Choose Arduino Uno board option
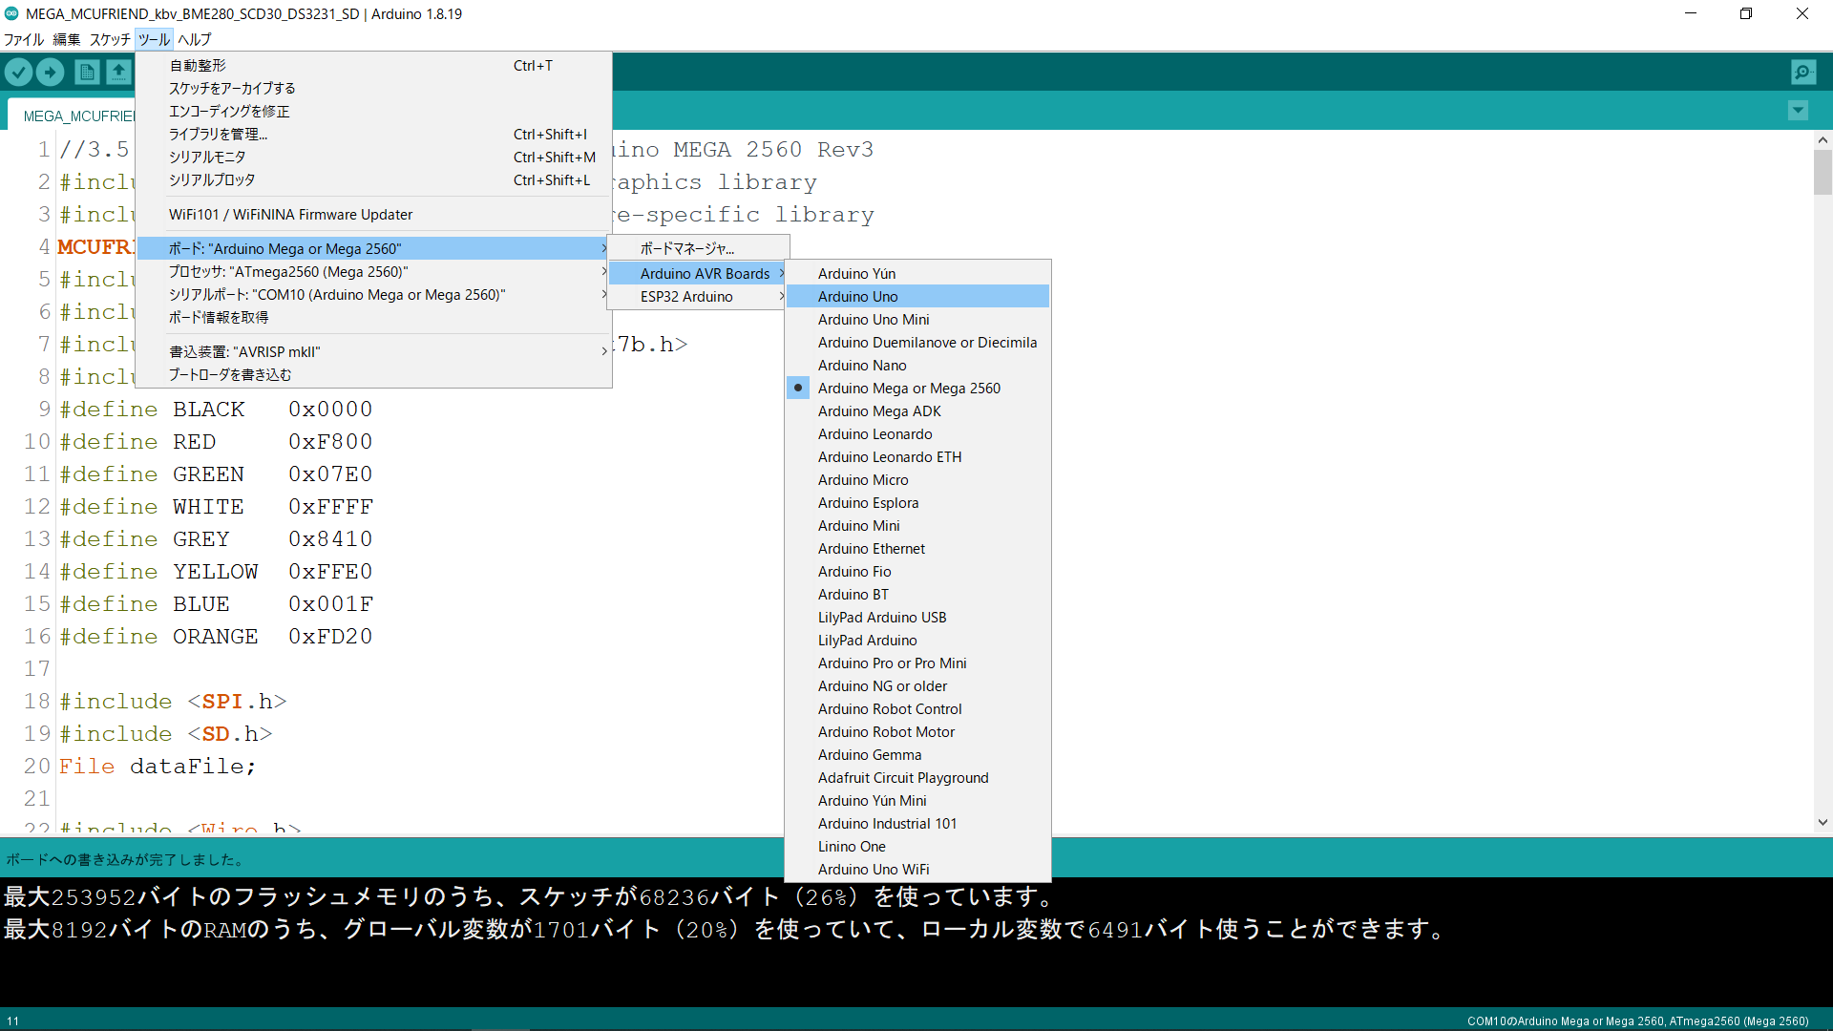Screen dimensions: 1833x1031 857,297
